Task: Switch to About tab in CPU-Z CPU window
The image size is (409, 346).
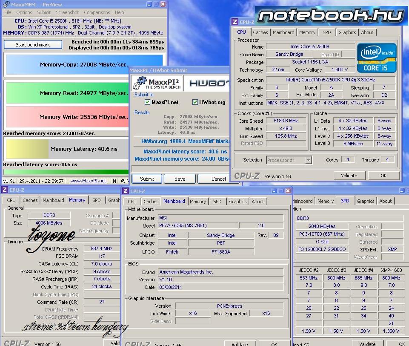Action: (367, 32)
